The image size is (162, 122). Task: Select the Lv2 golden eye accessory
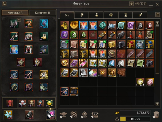44,75
